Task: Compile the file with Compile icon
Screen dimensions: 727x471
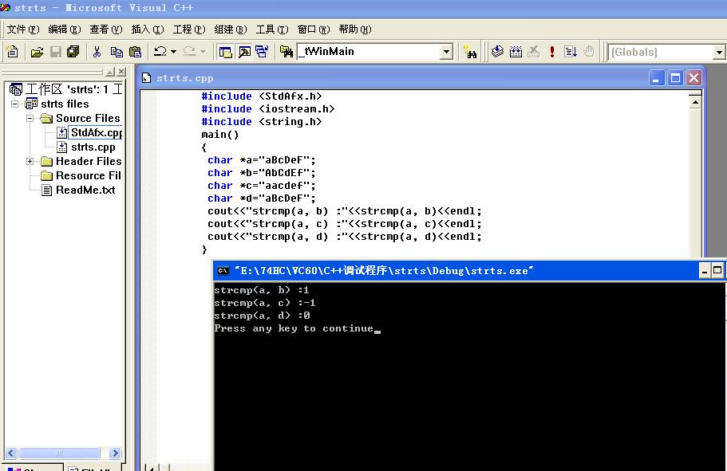Action: (497, 52)
